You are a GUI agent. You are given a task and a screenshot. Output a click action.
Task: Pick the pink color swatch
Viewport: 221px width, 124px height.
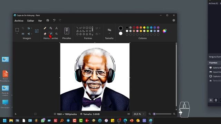(137, 31)
